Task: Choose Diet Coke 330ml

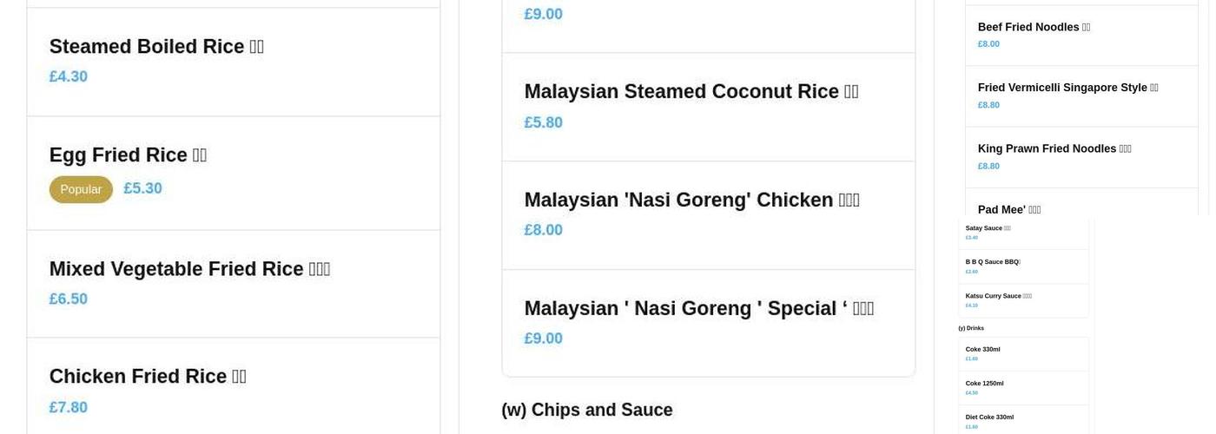Action: click(x=989, y=418)
